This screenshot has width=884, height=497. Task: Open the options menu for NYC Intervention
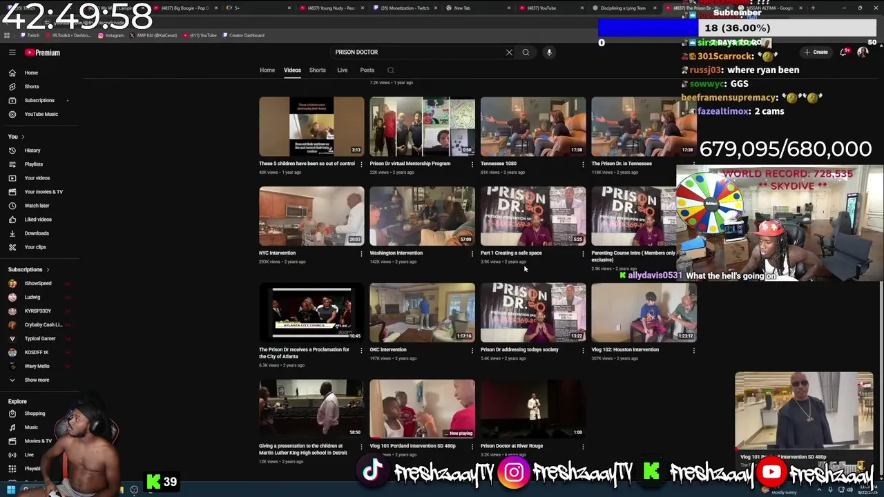361,254
